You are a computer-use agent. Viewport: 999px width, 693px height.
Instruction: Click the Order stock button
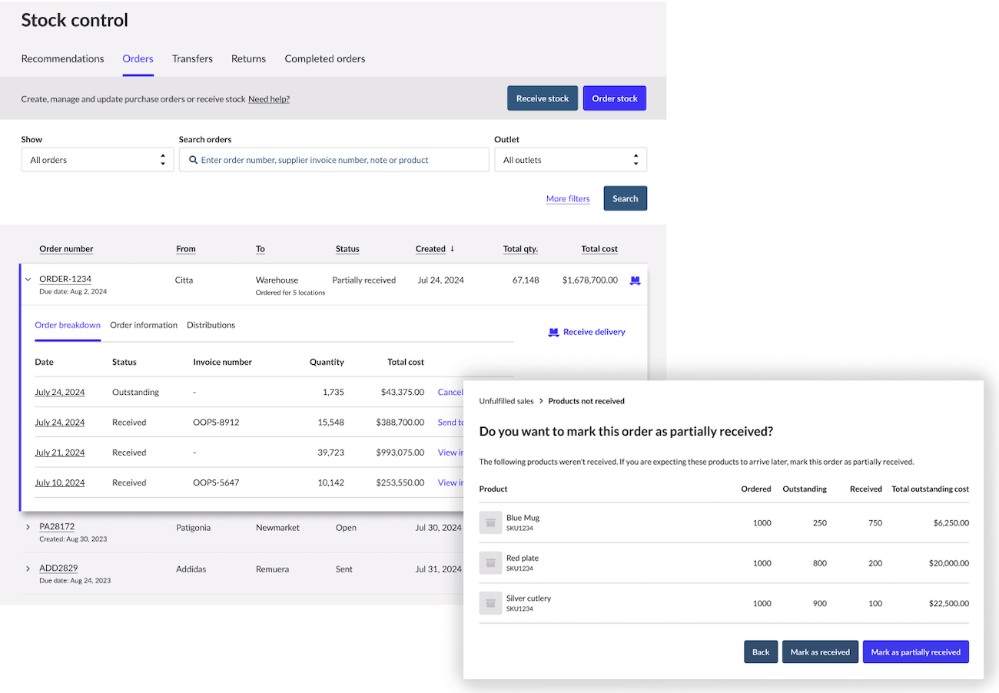pos(615,98)
